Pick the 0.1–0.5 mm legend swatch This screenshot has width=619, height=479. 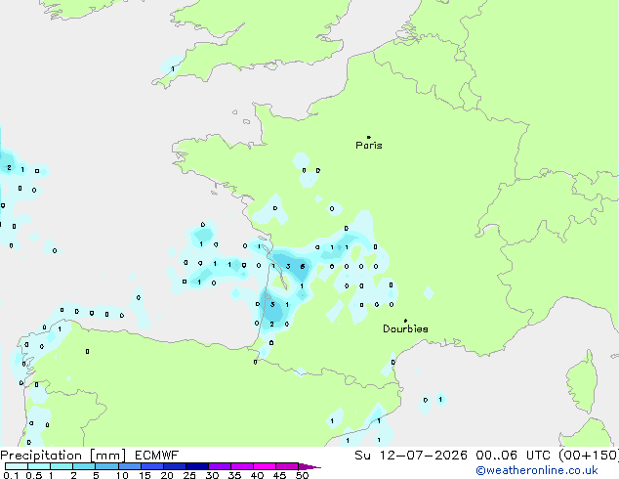click(17, 466)
